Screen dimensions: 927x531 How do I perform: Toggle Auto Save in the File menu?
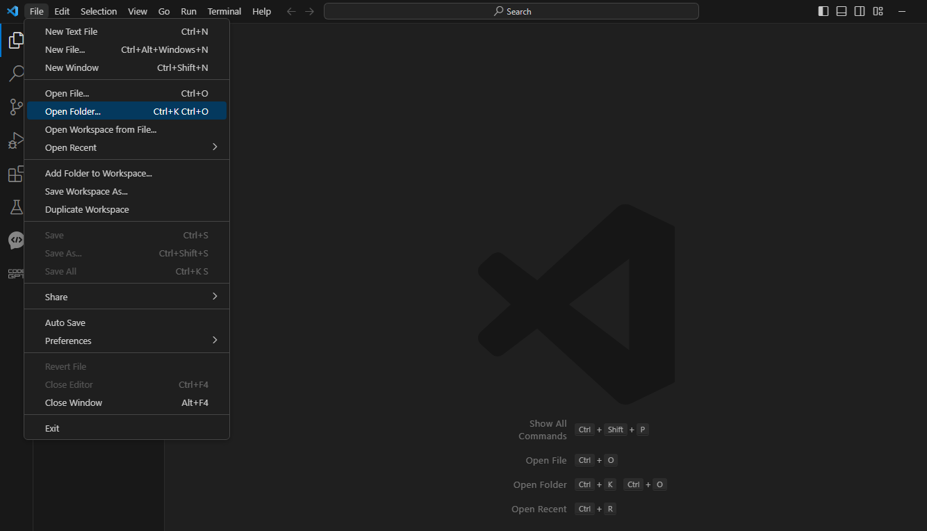[126, 322]
